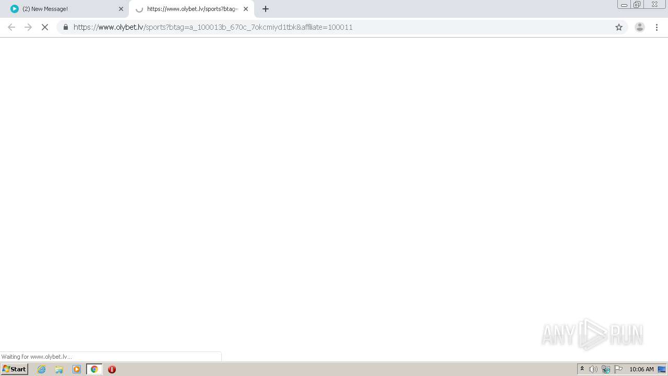The height and width of the screenshot is (376, 668).
Task: Open the Chrome profile avatar menu
Action: (640, 27)
